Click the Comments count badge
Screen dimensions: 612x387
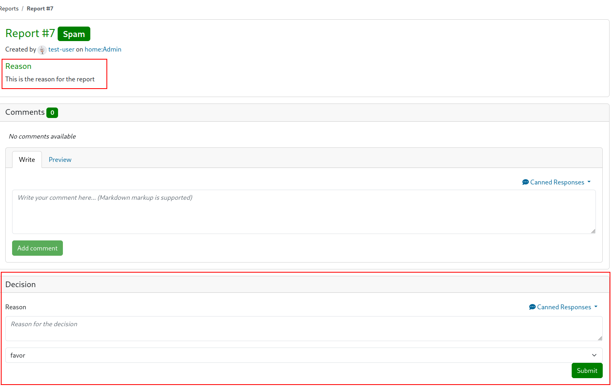click(x=52, y=113)
